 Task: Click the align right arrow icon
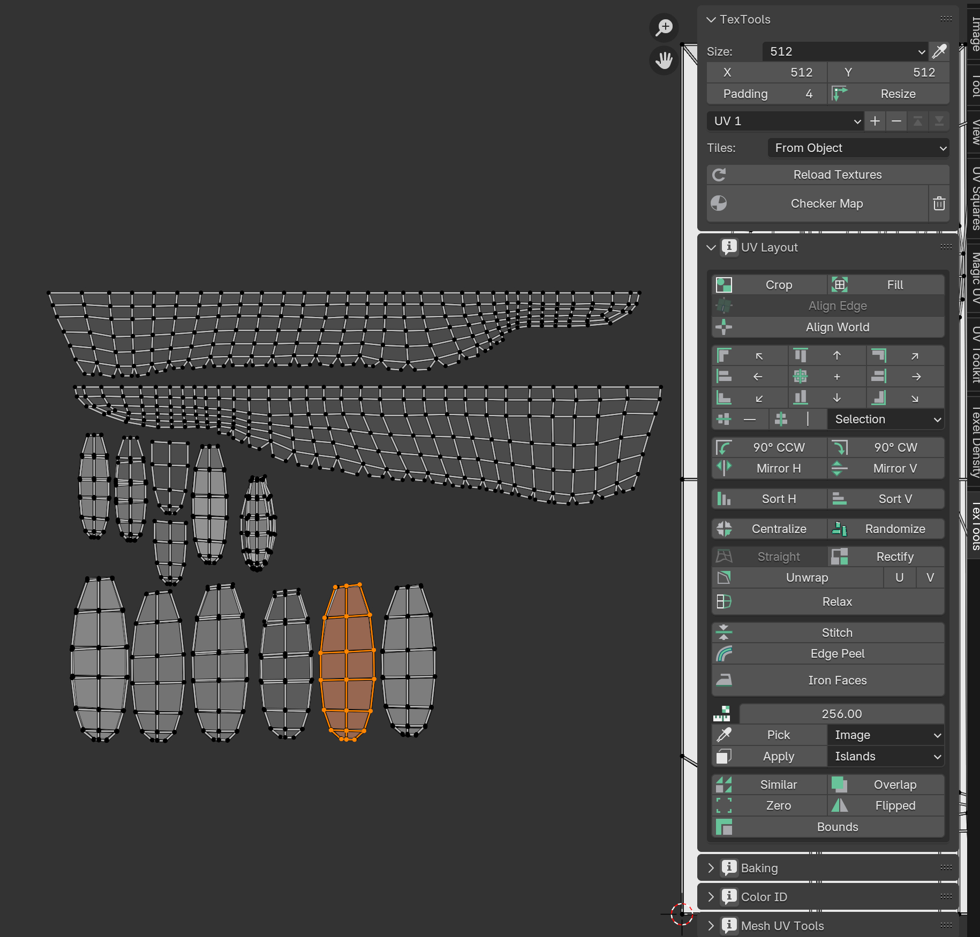[x=916, y=377]
